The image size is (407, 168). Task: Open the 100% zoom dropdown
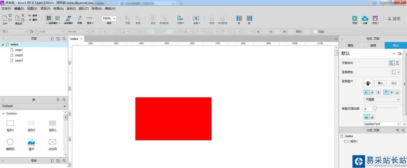109,18
